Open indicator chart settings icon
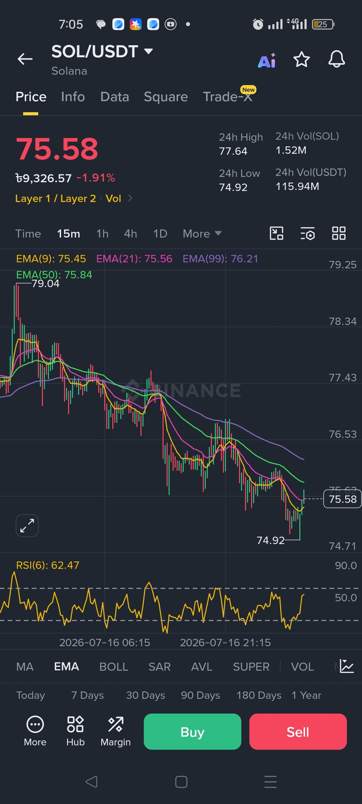Viewport: 362px width, 804px height. pos(347,666)
